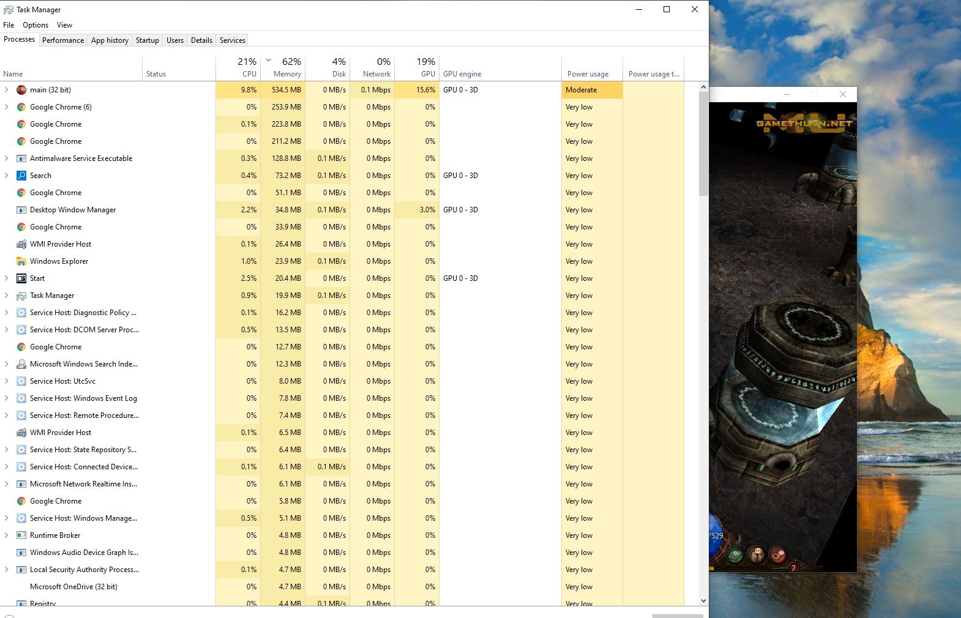Select the Local Security Authority Process row
Image resolution: width=961 pixels, height=618 pixels.
click(84, 570)
